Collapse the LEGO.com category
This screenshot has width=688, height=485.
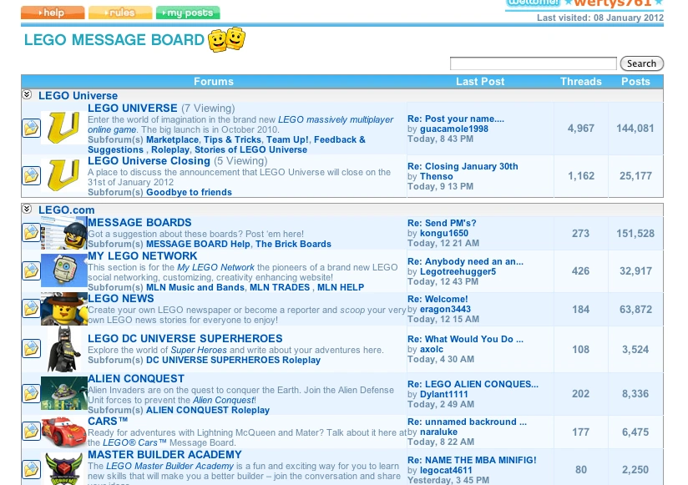click(x=27, y=209)
